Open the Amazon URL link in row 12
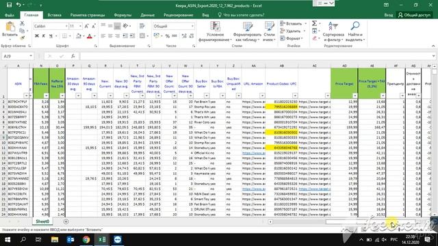 [254, 153]
